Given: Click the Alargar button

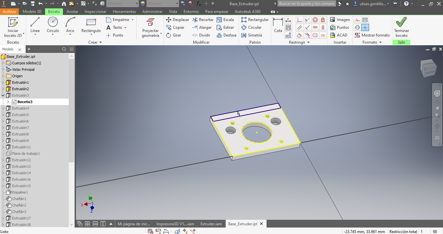Looking at the screenshot, I should coord(202,27).
